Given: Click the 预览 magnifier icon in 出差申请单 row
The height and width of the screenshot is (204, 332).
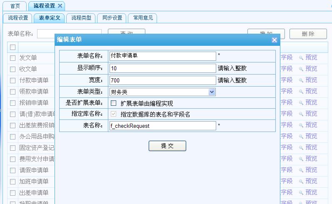Looking at the screenshot, I should click(301, 193).
